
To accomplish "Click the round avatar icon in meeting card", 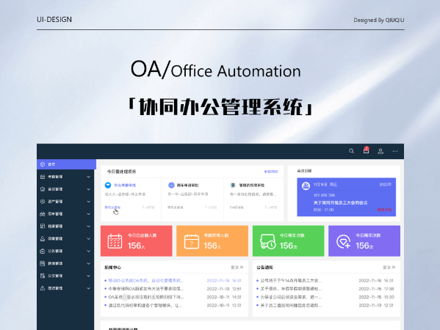I will [x=306, y=186].
